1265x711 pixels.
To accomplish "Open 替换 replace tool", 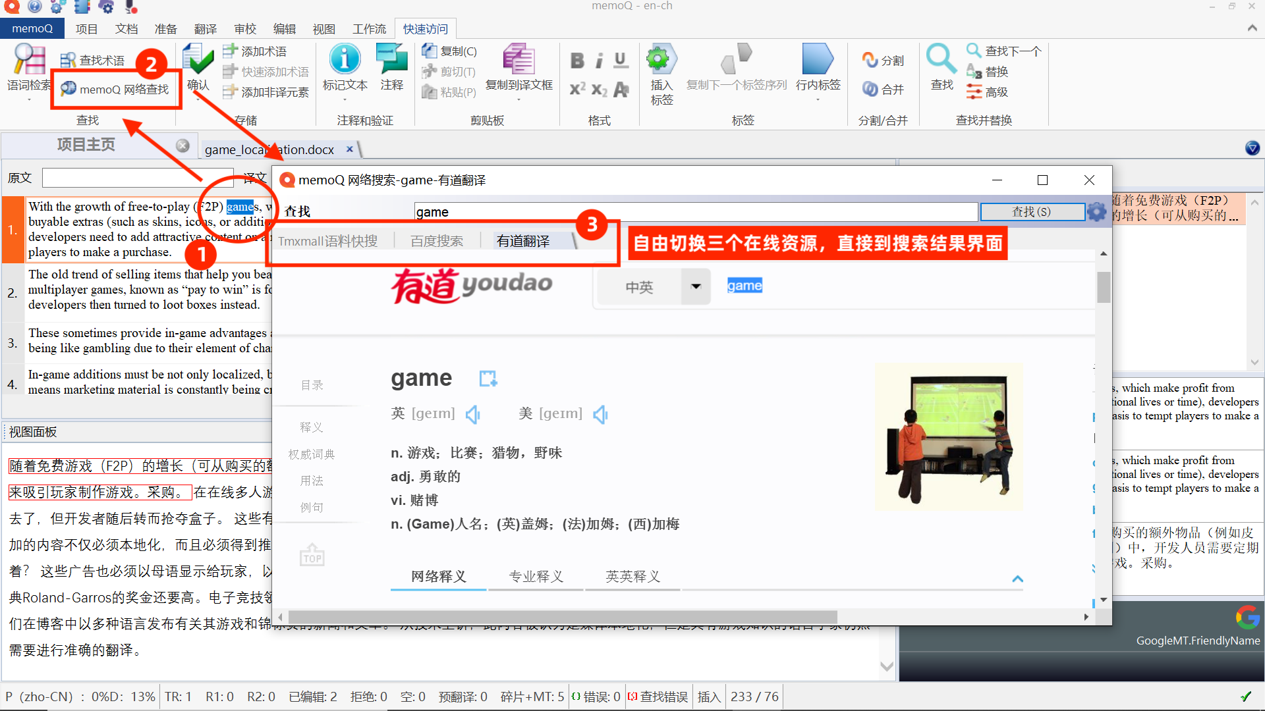I will 988,71.
